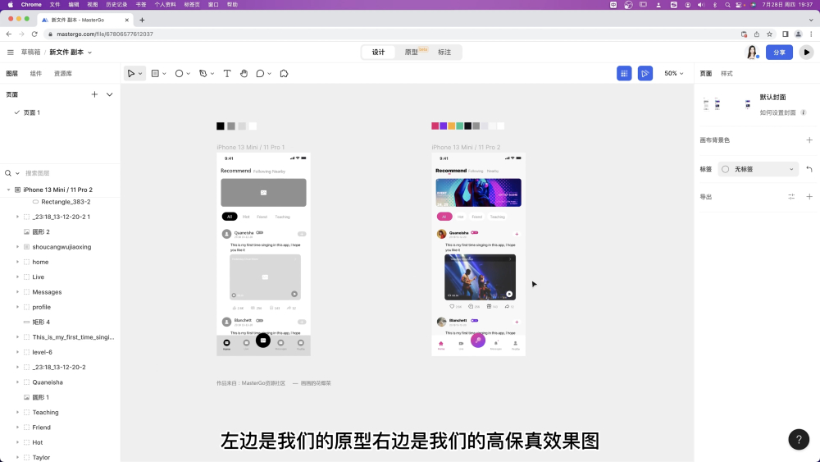The width and height of the screenshot is (820, 462).
Task: Click the pink-red swatch above design frame
Action: (435, 126)
